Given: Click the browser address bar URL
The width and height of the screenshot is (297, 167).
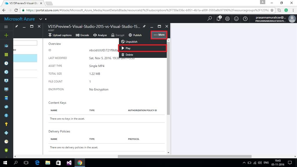Looking at the screenshot, I should (x=147, y=10).
